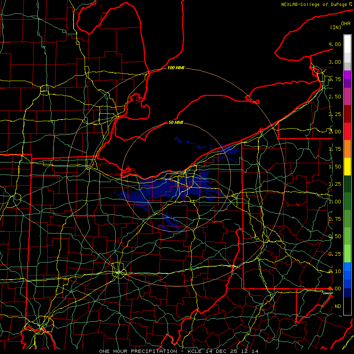The height and width of the screenshot is (354, 354).
Task: Click the ND legend label
Action: pos(338,306)
